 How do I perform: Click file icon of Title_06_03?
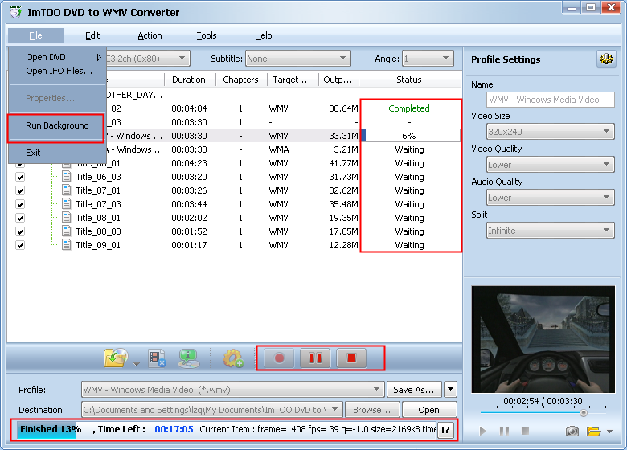[67, 177]
